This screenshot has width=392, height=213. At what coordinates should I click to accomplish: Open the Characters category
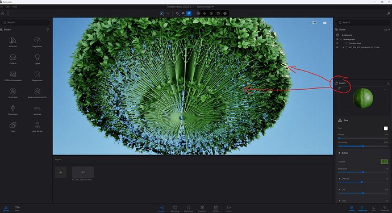click(12, 110)
